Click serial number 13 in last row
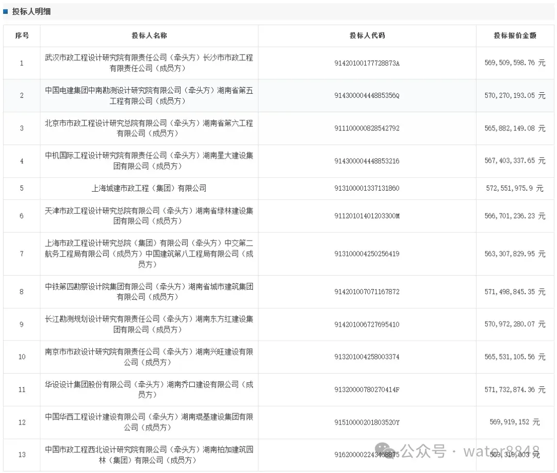 pos(22,454)
